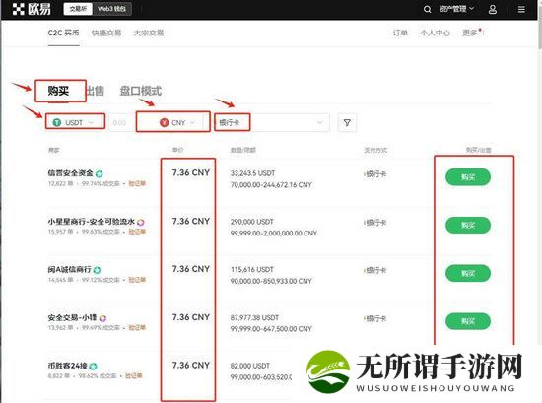Screen dimensions: 542x403
Task: Open the hamburger menu icon
Action: pyautogui.click(x=521, y=9)
